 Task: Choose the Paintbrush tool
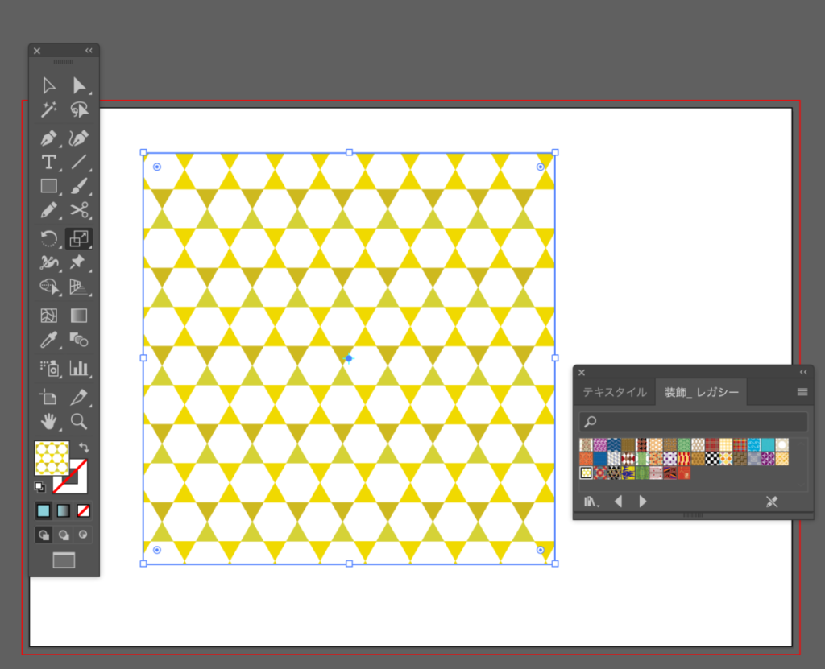pyautogui.click(x=78, y=187)
